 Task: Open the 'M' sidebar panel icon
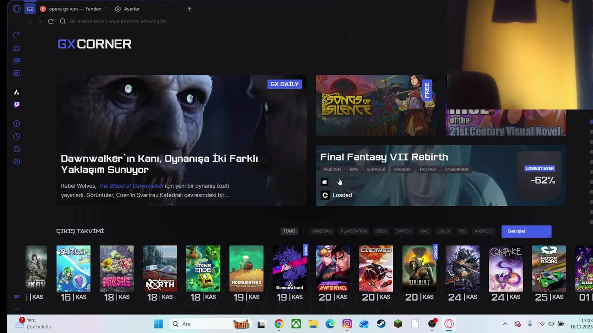tap(17, 73)
